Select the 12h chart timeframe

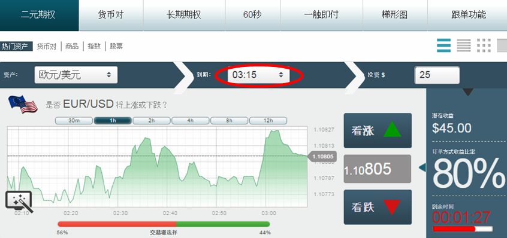[268, 121]
